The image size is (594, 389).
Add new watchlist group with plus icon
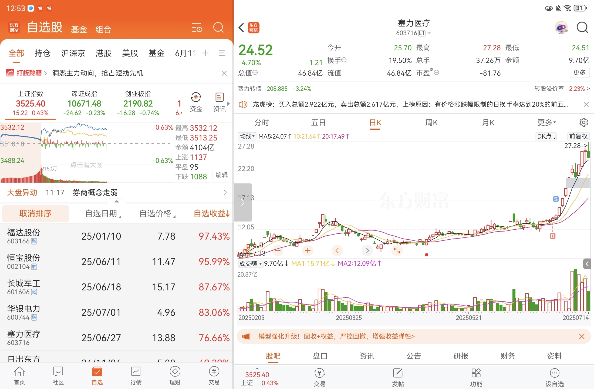205,53
